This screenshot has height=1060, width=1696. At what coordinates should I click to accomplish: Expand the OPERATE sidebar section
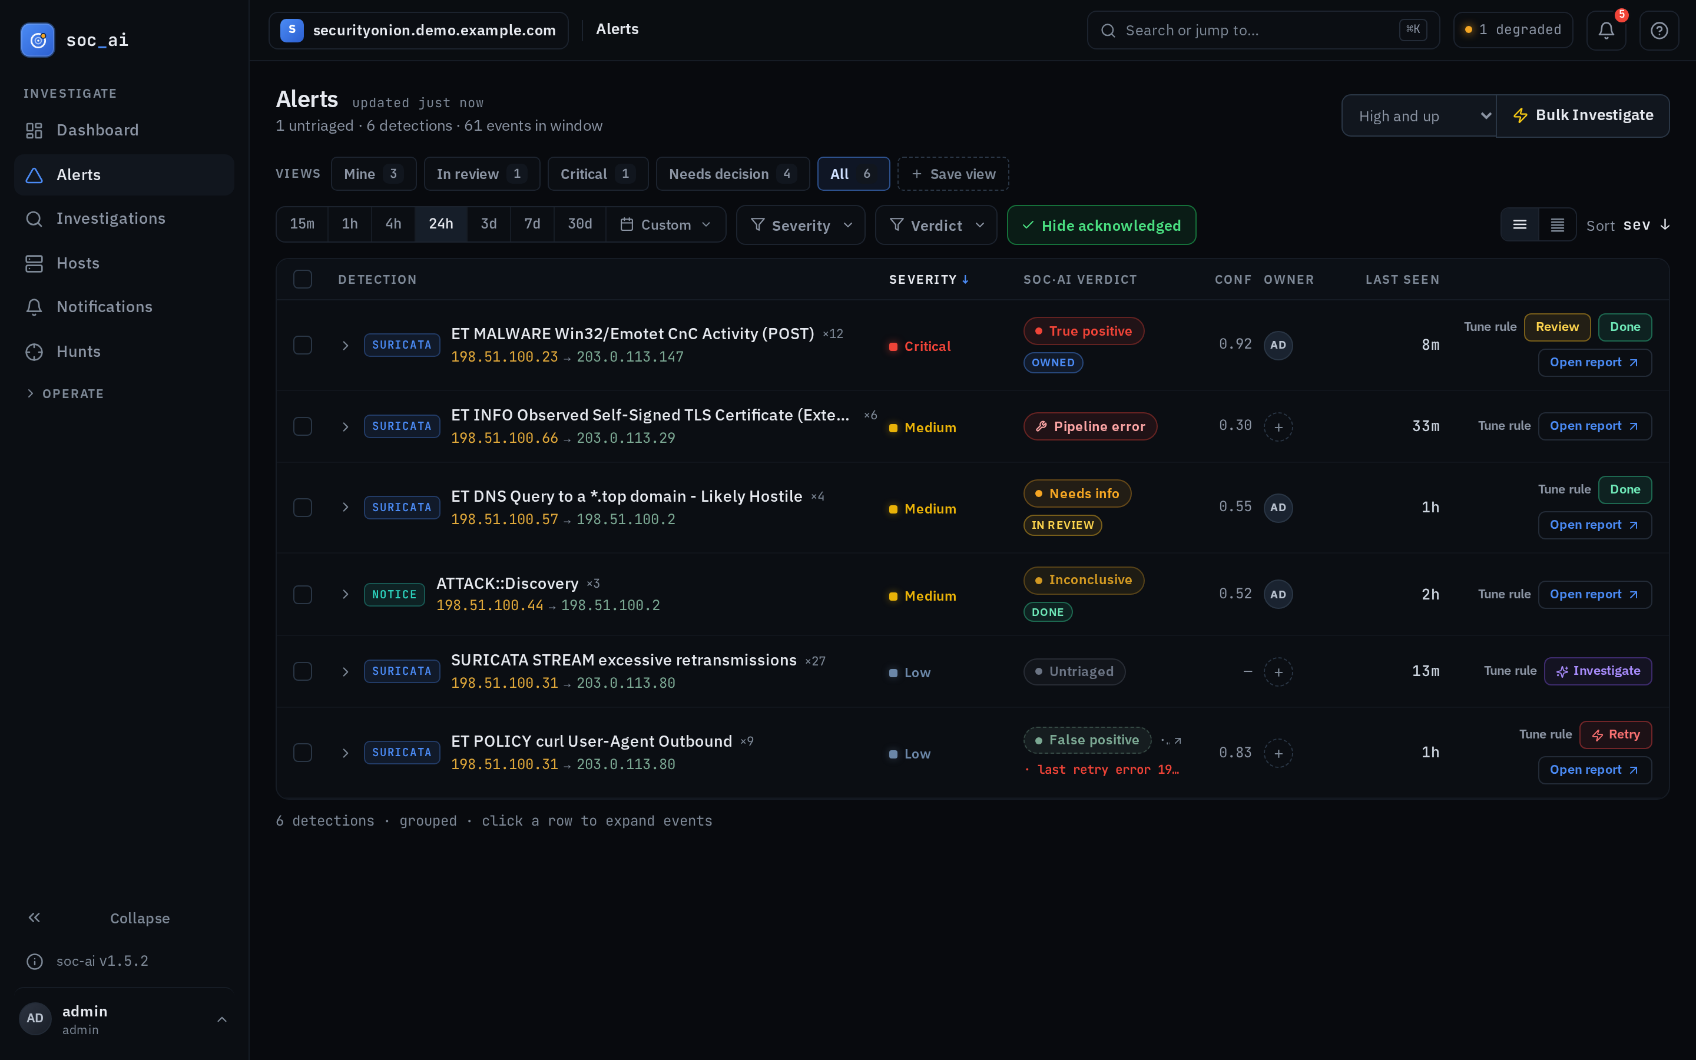pos(64,394)
